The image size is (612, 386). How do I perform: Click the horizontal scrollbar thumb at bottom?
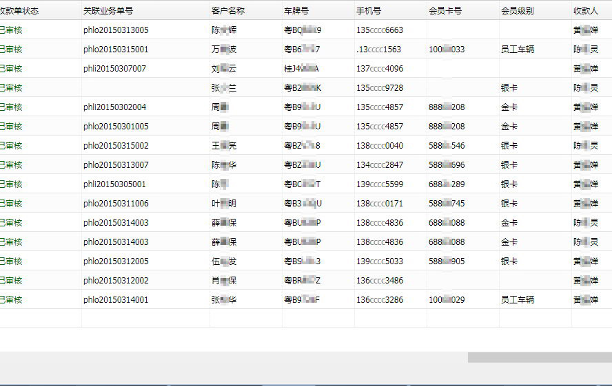click(x=539, y=358)
